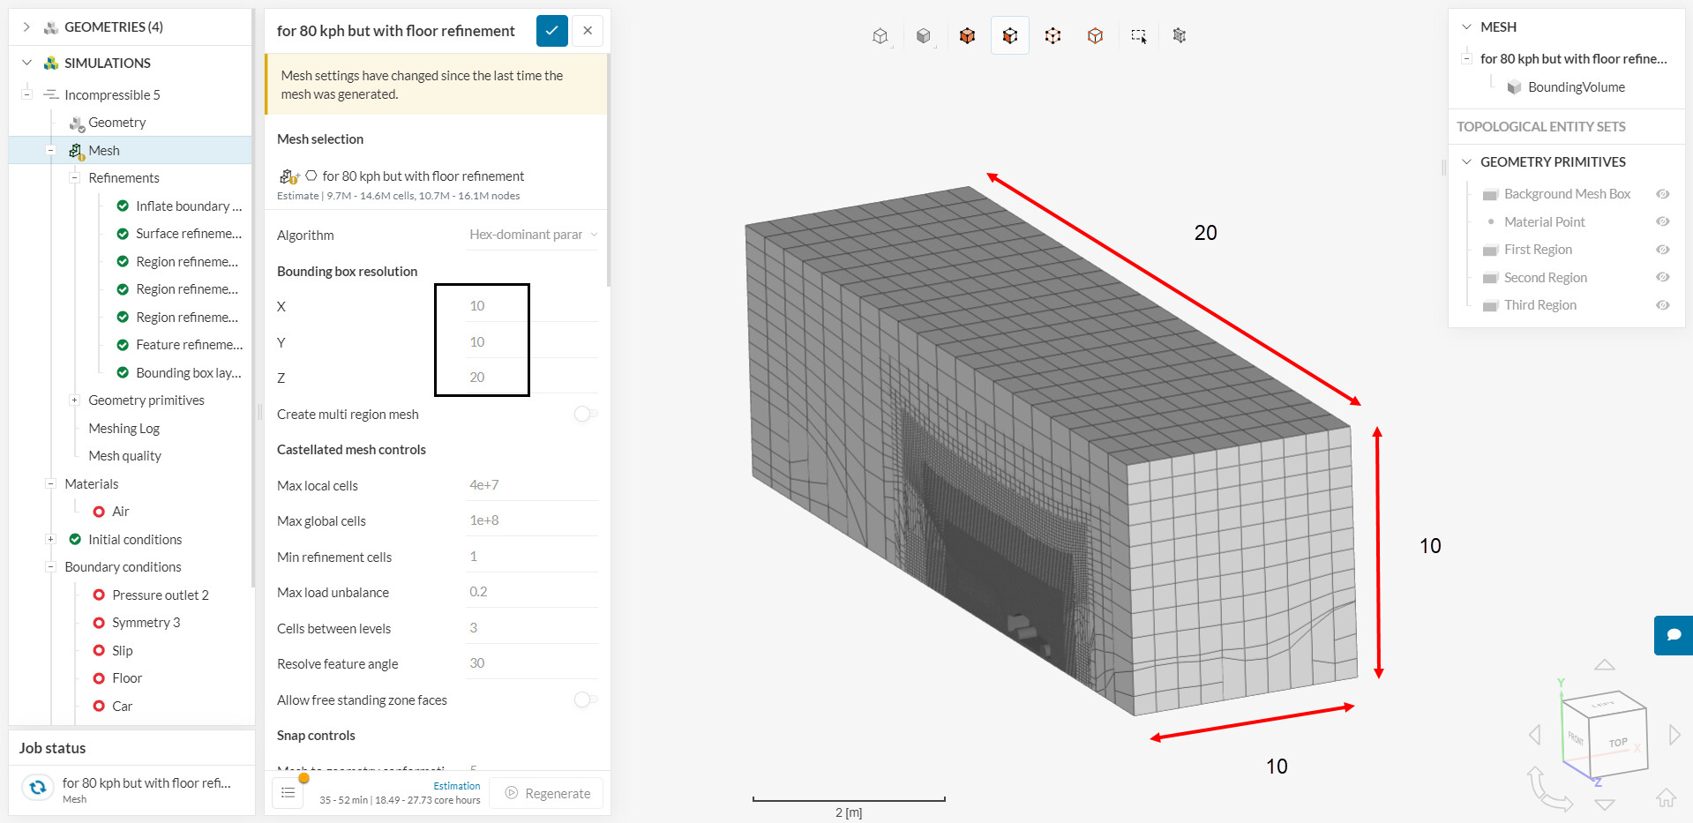Screen dimensions: 1693x823
Task: Select the Floor boundary condition
Action: click(127, 678)
